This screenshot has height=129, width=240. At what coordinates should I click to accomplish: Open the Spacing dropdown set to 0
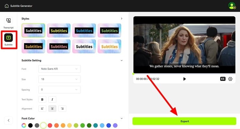tap(59, 89)
